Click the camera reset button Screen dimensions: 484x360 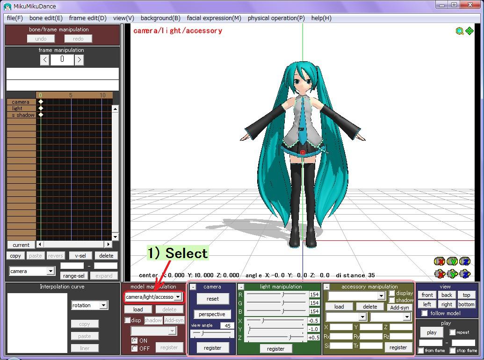tap(213, 299)
